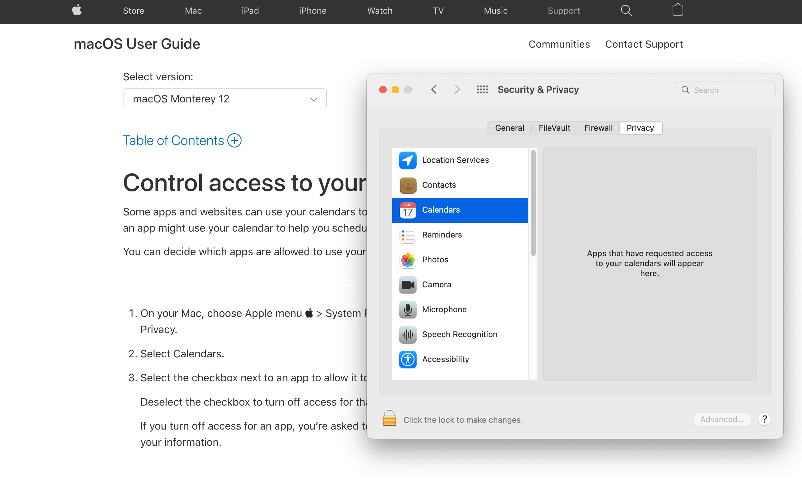
Task: Switch to the FileVault tab
Action: coord(554,128)
